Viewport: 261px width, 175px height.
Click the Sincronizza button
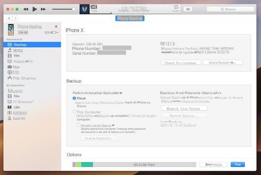click(x=213, y=164)
